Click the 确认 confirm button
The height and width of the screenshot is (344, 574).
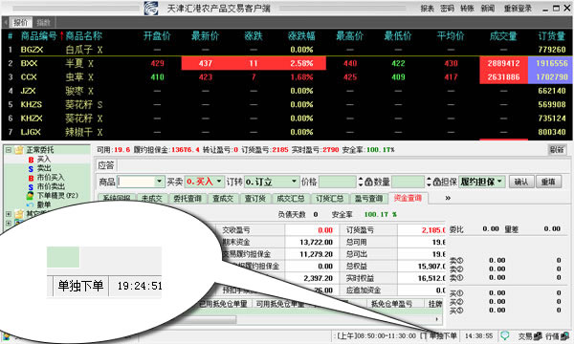521,182
